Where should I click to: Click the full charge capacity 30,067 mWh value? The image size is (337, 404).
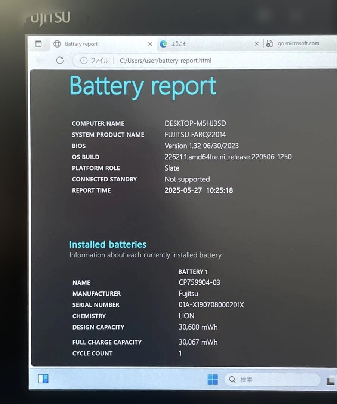coord(198,342)
